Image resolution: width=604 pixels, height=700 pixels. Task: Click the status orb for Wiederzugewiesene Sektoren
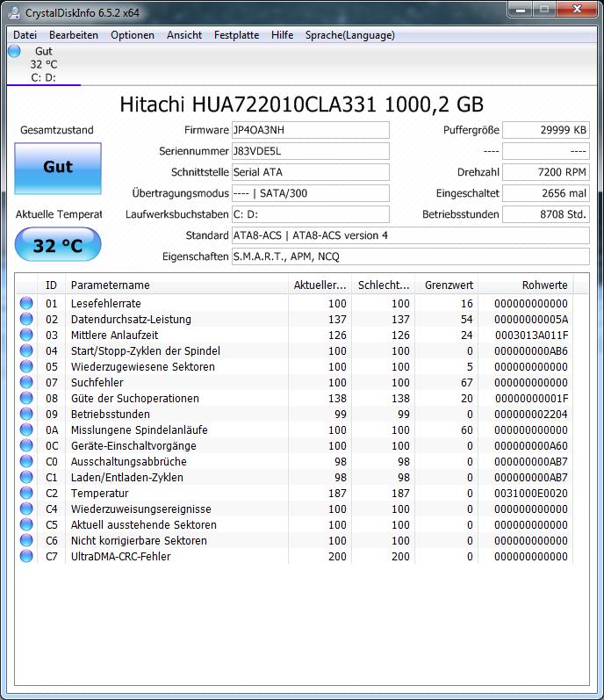coord(26,366)
